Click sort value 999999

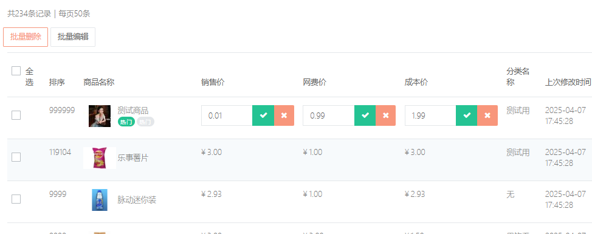62,110
